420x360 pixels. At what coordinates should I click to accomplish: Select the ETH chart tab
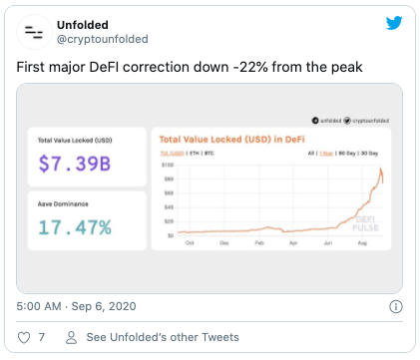[x=195, y=154]
